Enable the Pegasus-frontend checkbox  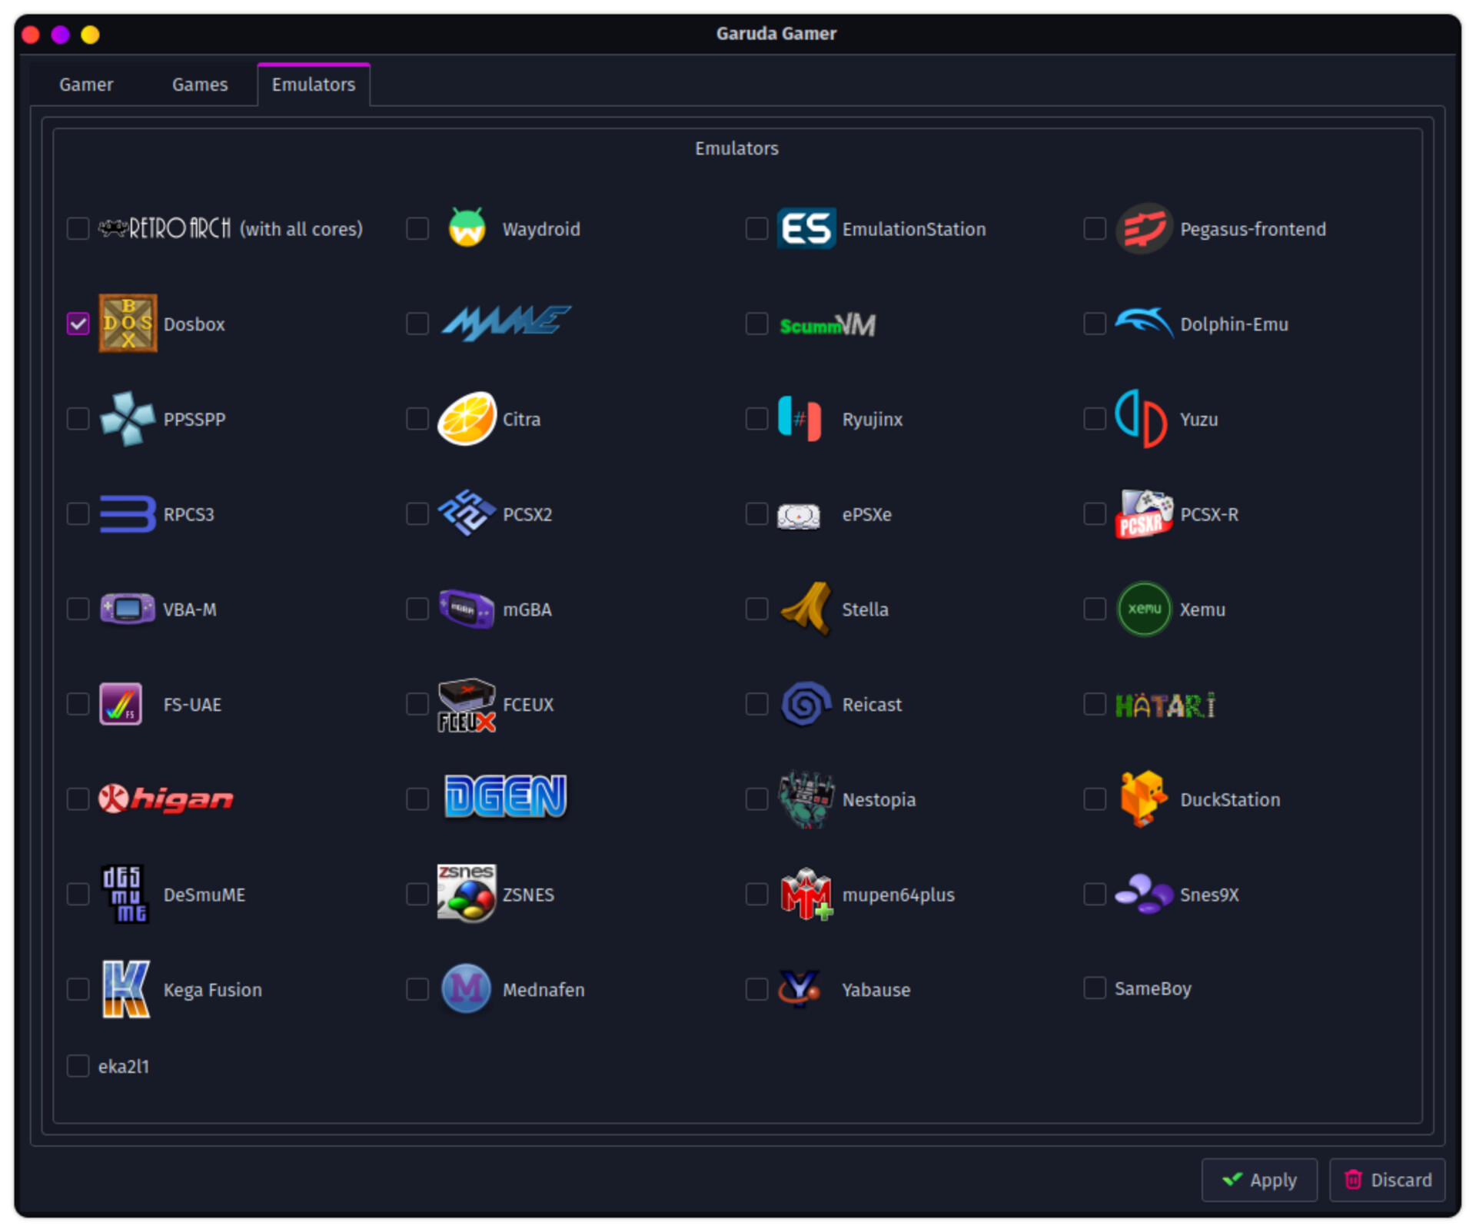click(x=1095, y=228)
